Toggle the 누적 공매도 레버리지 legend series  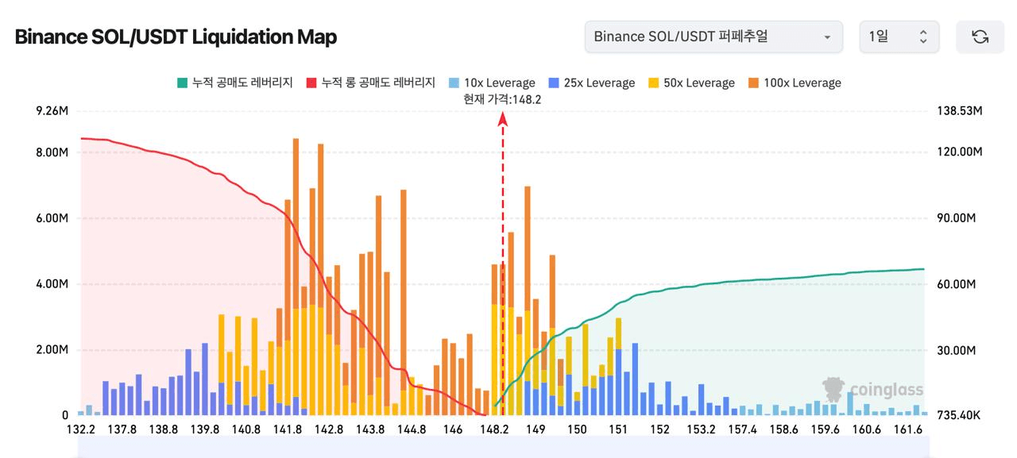coord(234,83)
